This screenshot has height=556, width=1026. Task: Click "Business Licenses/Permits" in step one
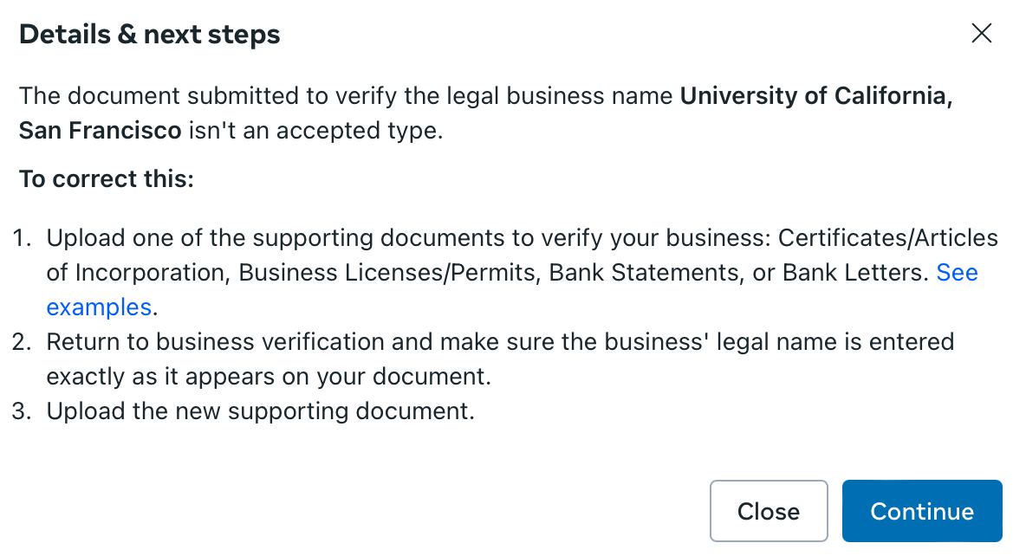click(387, 273)
